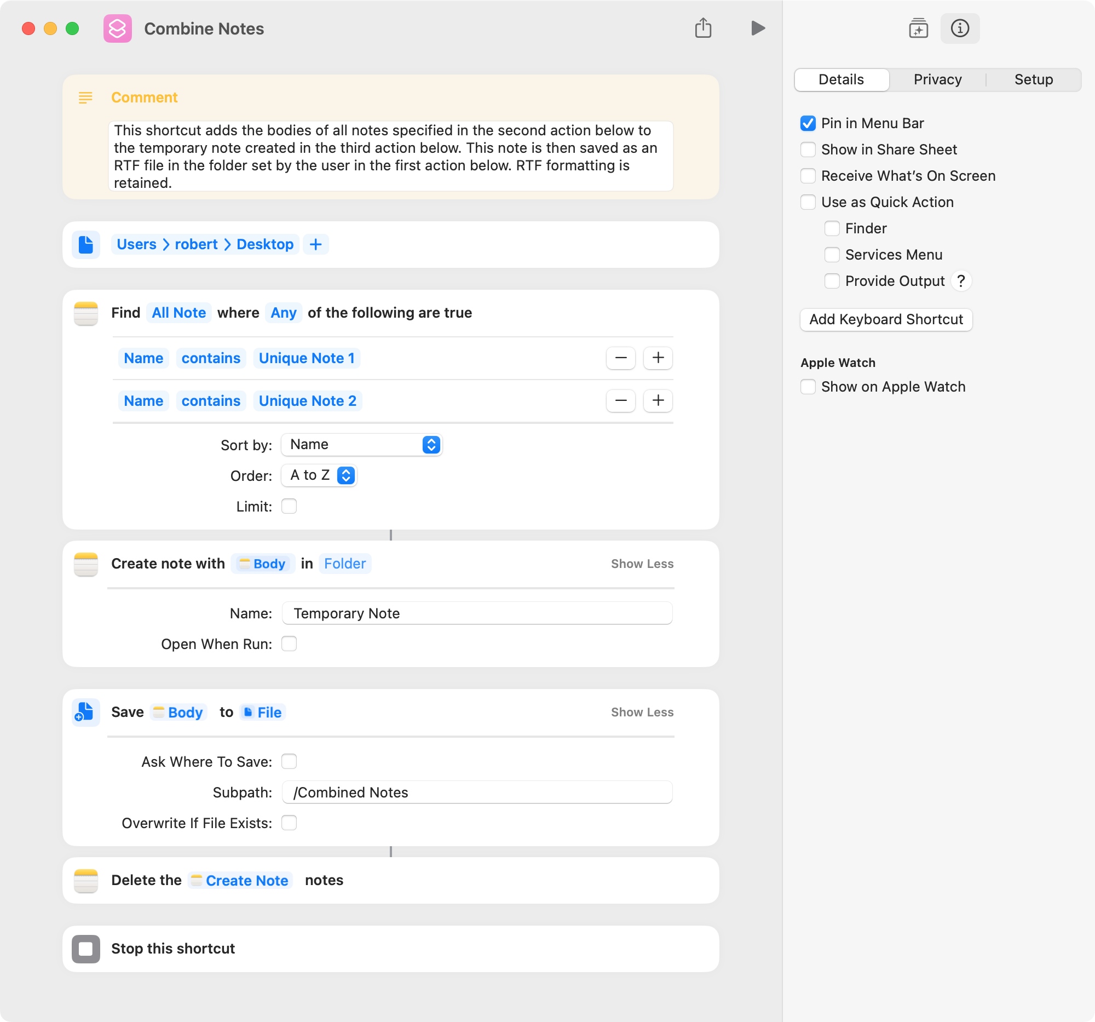
Task: Remove the Unique Note 1 filter row
Action: pos(621,358)
